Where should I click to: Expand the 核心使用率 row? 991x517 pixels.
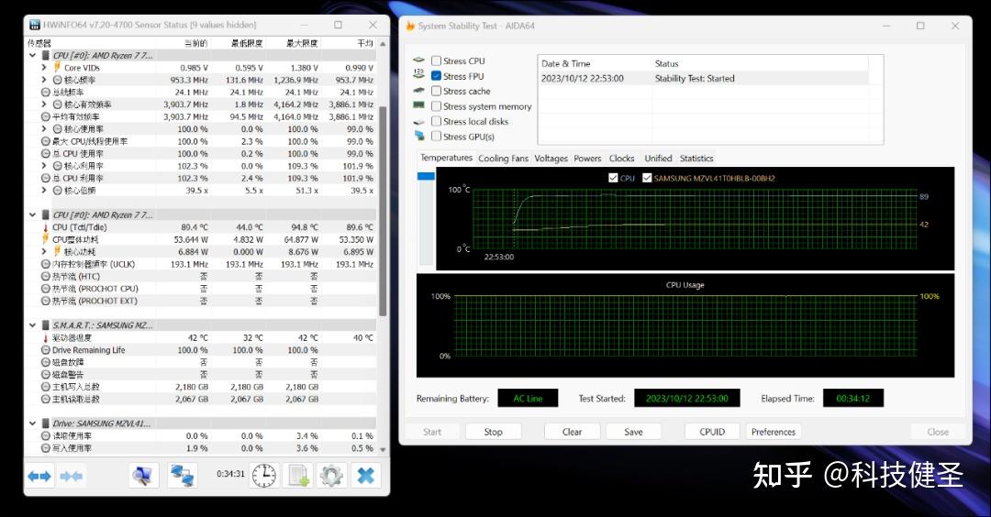(44, 128)
